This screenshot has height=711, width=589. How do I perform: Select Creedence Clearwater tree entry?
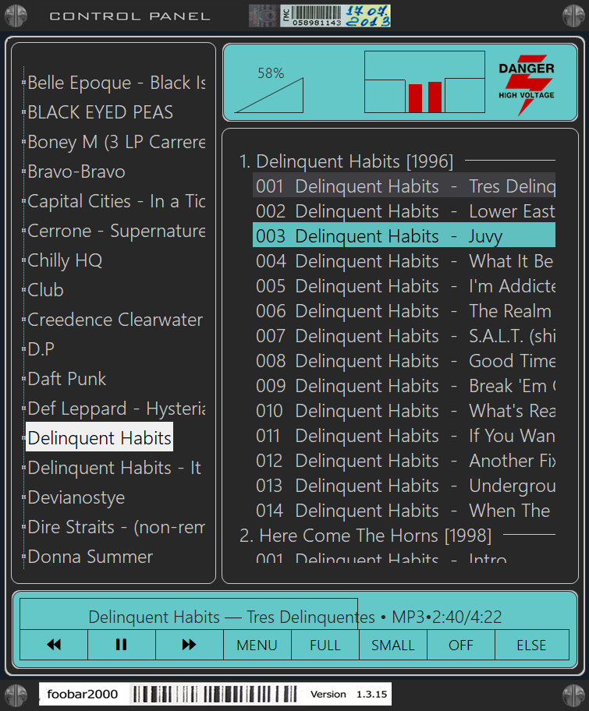[x=115, y=320]
